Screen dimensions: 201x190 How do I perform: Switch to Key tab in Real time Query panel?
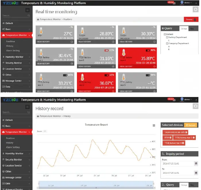coord(192,29)
